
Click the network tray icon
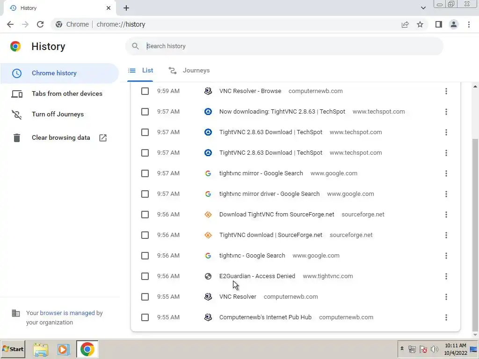tap(412, 349)
